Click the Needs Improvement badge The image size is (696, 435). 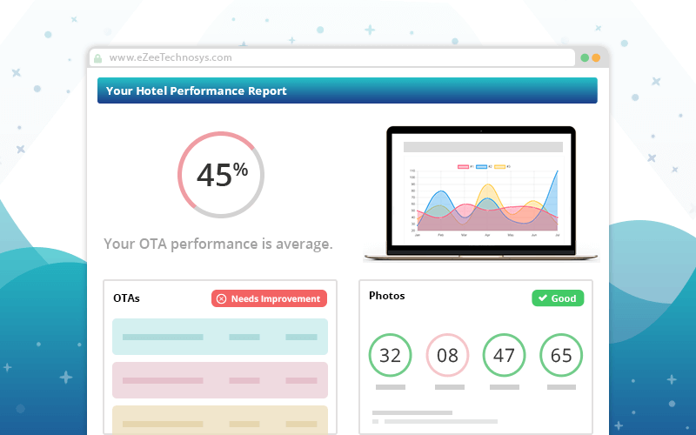(x=269, y=298)
